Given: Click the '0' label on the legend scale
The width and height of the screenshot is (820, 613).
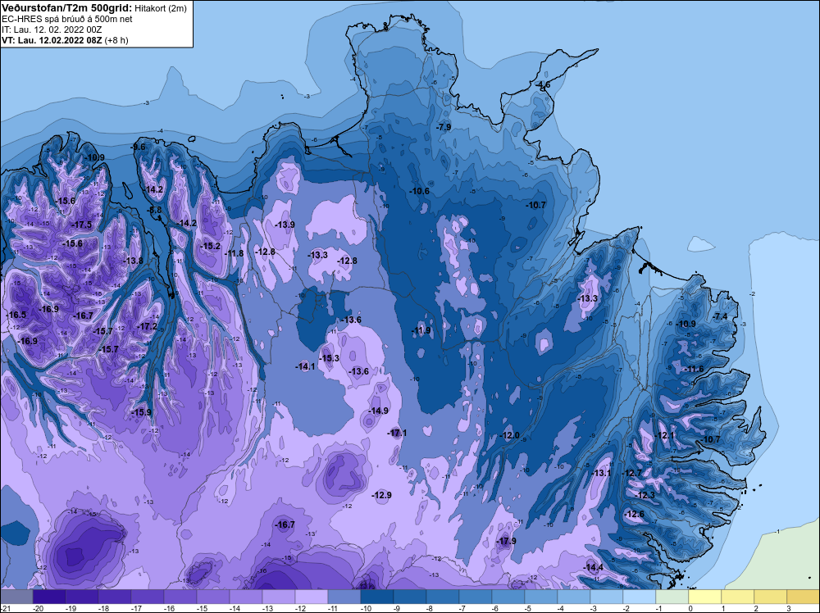Looking at the screenshot, I should (x=690, y=608).
